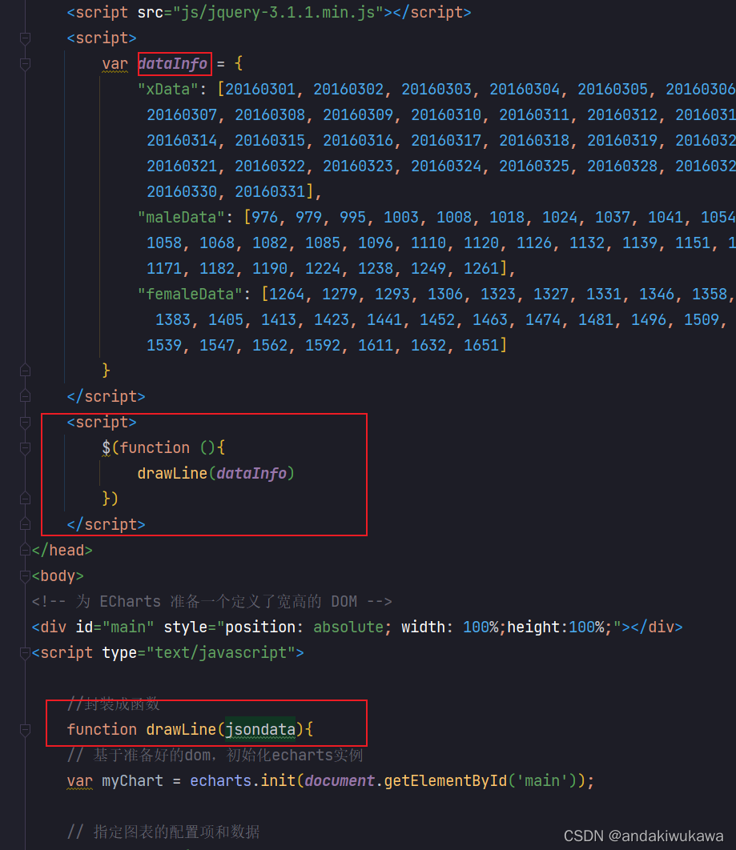Click the var keyword before myChart
Image resolution: width=736 pixels, height=850 pixels.
(x=80, y=780)
